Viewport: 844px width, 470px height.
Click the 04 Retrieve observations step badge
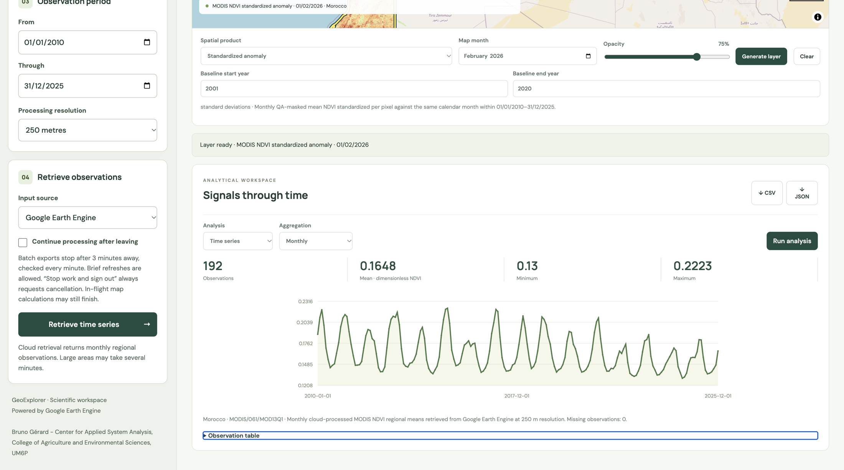coord(25,177)
